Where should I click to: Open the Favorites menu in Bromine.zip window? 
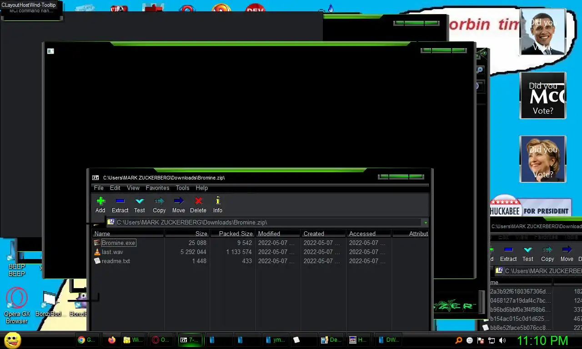point(157,188)
